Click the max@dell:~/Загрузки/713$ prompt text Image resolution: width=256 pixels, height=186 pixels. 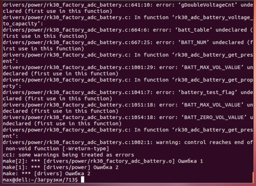click(x=40, y=180)
